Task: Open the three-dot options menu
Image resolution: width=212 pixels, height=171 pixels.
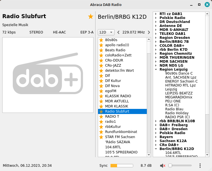Action: pyautogui.click(x=200, y=166)
